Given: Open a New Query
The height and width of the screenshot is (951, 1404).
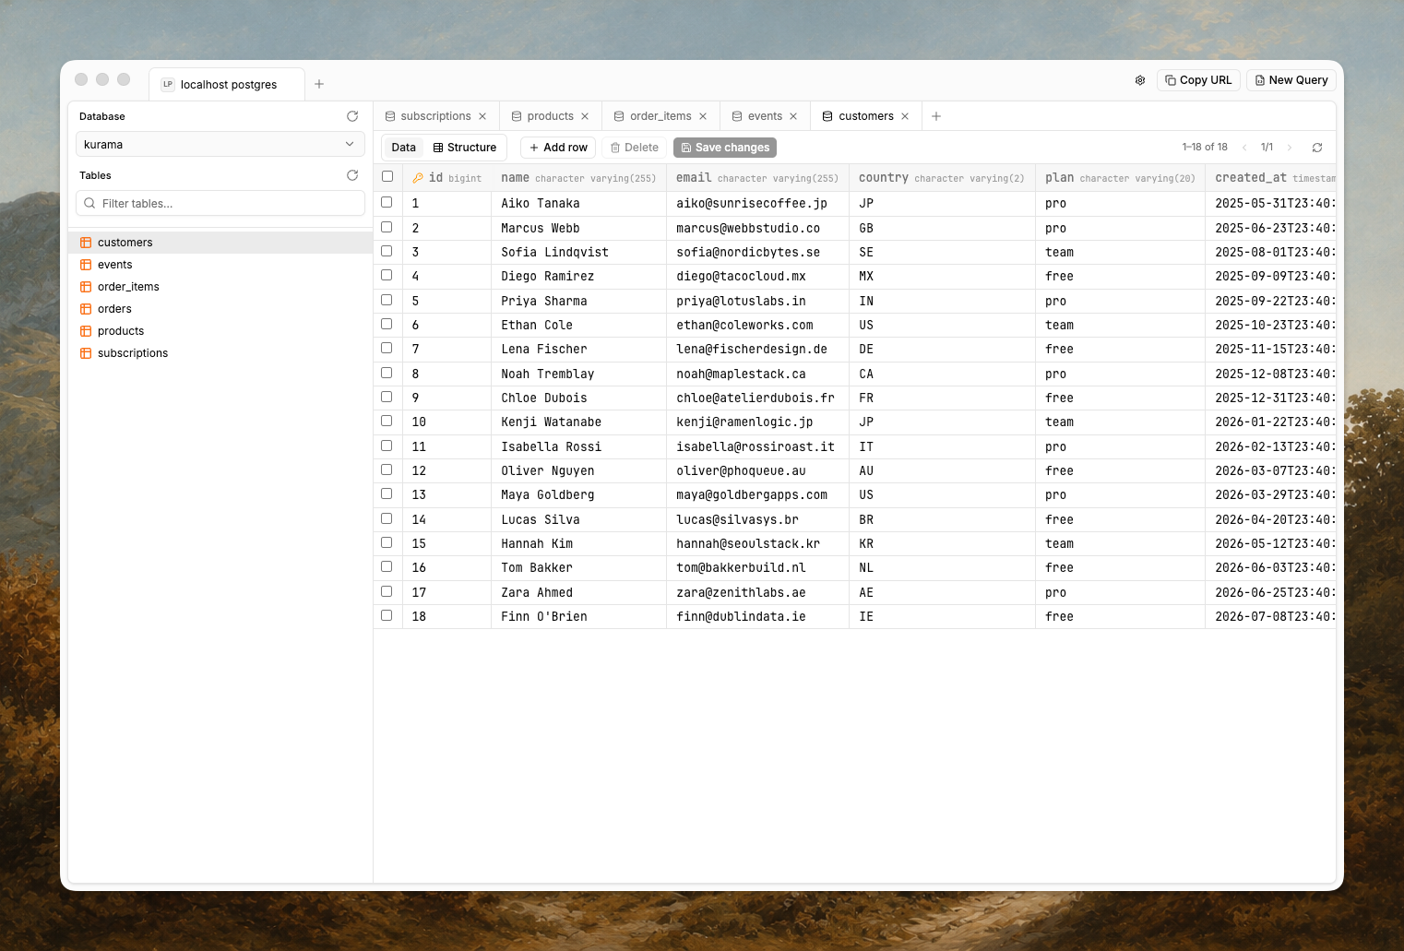Looking at the screenshot, I should click(x=1291, y=80).
